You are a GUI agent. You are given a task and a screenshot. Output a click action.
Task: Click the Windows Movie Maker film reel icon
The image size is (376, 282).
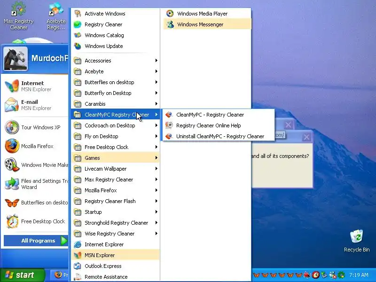12,165
